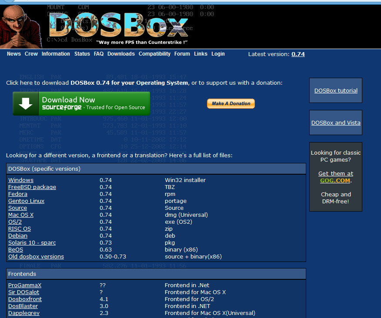Click the 'exe (OS2)' text
This screenshot has width=381, height=318.
point(178,222)
